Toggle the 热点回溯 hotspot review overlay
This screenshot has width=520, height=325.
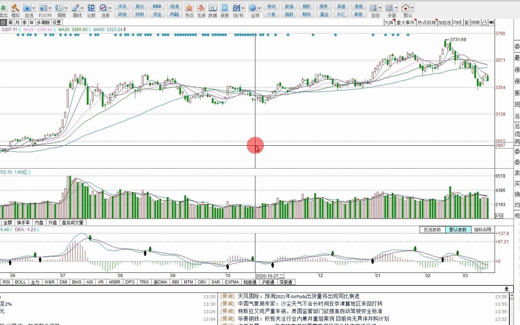click(x=427, y=22)
